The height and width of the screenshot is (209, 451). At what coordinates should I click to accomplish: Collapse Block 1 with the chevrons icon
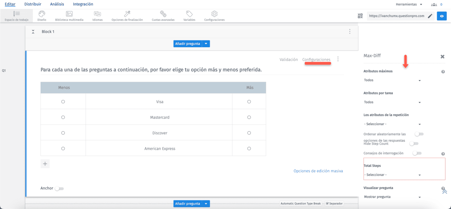33,32
